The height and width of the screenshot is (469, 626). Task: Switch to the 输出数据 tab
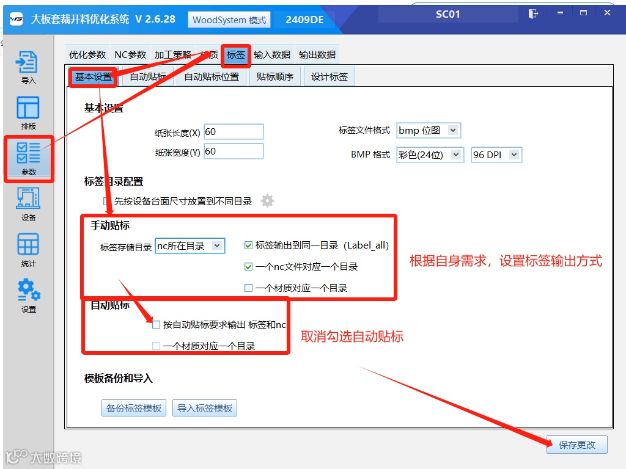[x=317, y=54]
